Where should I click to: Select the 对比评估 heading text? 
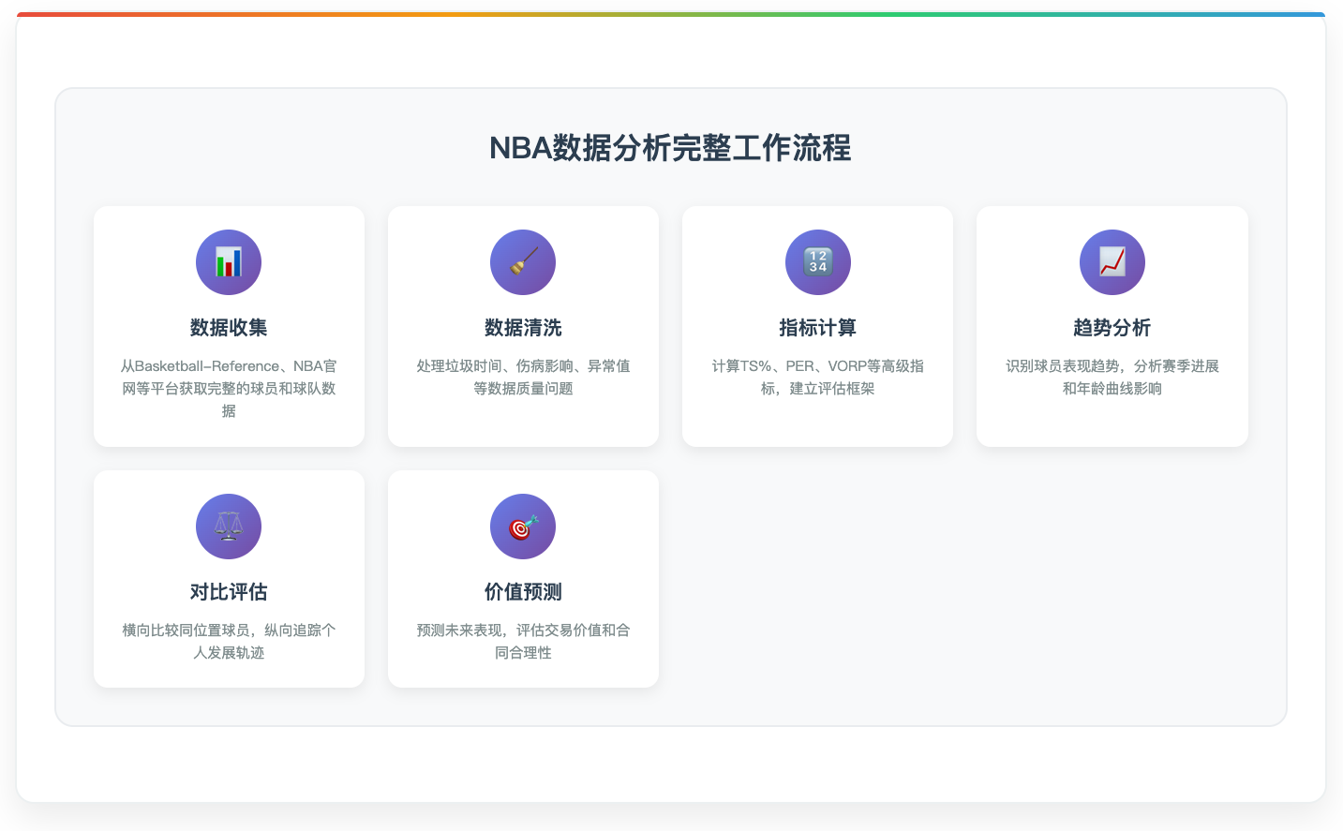(229, 590)
